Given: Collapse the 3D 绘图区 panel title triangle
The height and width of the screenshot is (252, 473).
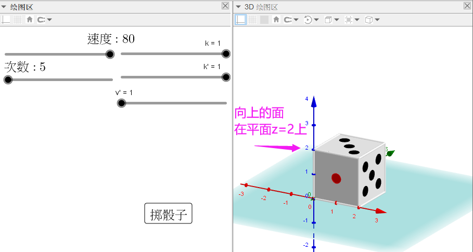Looking at the screenshot, I should click(x=238, y=7).
